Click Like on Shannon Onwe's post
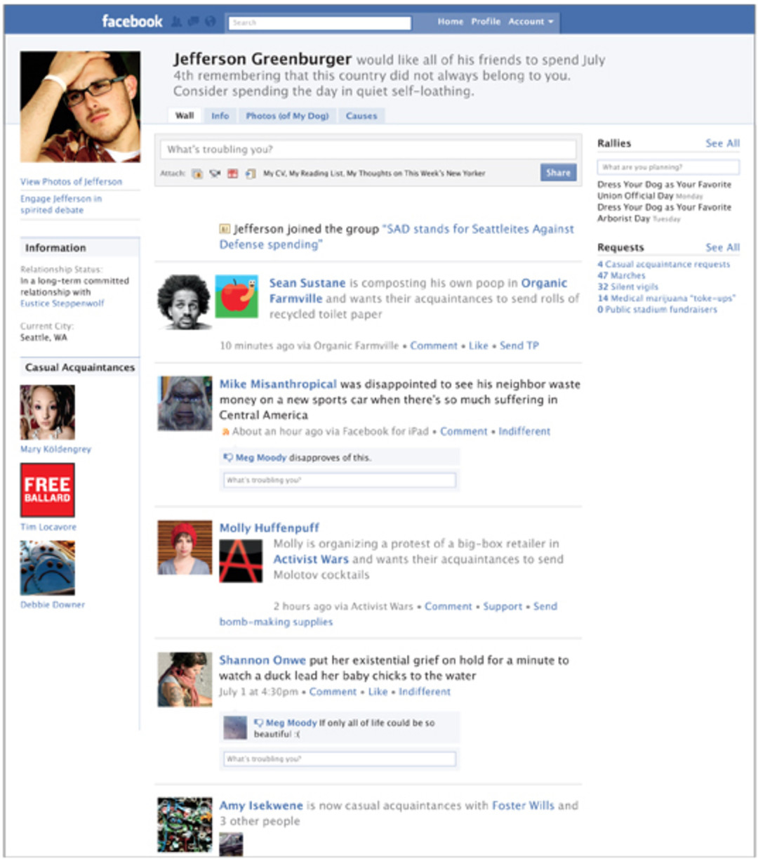This screenshot has width=758, height=859. [x=378, y=692]
